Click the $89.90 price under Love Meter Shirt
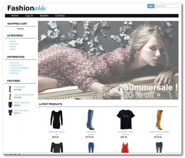185x158 pixels. (x=124, y=137)
